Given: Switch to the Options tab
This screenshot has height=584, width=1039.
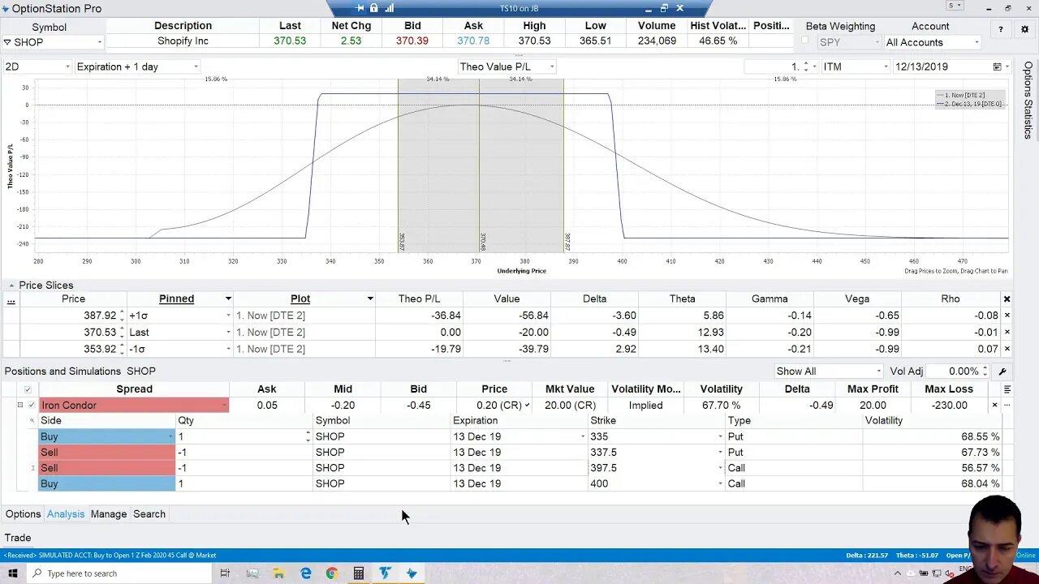Looking at the screenshot, I should click(23, 514).
